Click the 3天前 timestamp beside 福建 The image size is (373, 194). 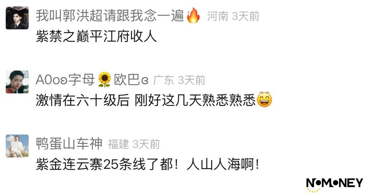tap(146, 144)
